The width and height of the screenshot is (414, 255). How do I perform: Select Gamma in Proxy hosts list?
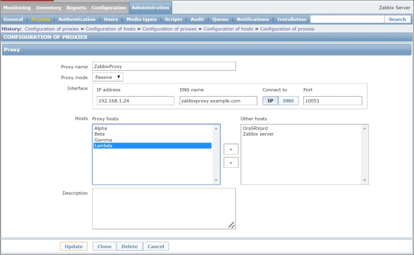pyautogui.click(x=103, y=140)
